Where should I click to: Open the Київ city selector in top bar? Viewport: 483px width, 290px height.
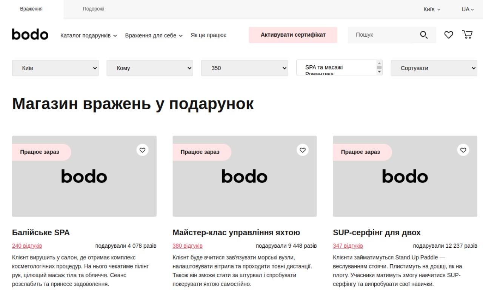pyautogui.click(x=432, y=9)
